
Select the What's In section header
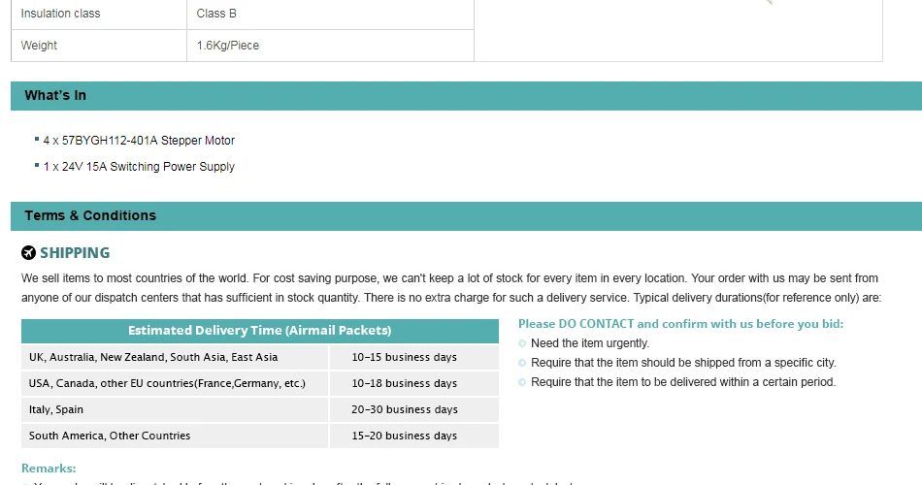pos(466,96)
